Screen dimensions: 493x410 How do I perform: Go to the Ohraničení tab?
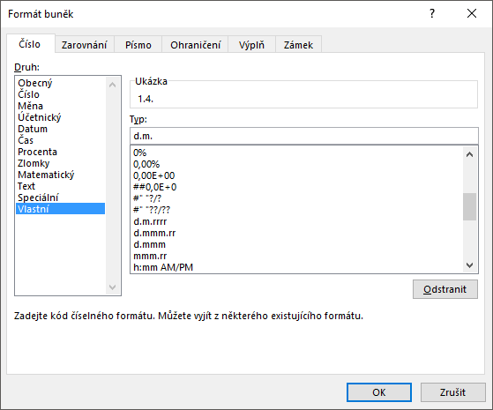[195, 45]
